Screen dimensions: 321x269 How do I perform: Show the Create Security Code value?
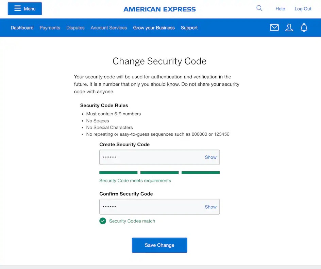tap(211, 157)
